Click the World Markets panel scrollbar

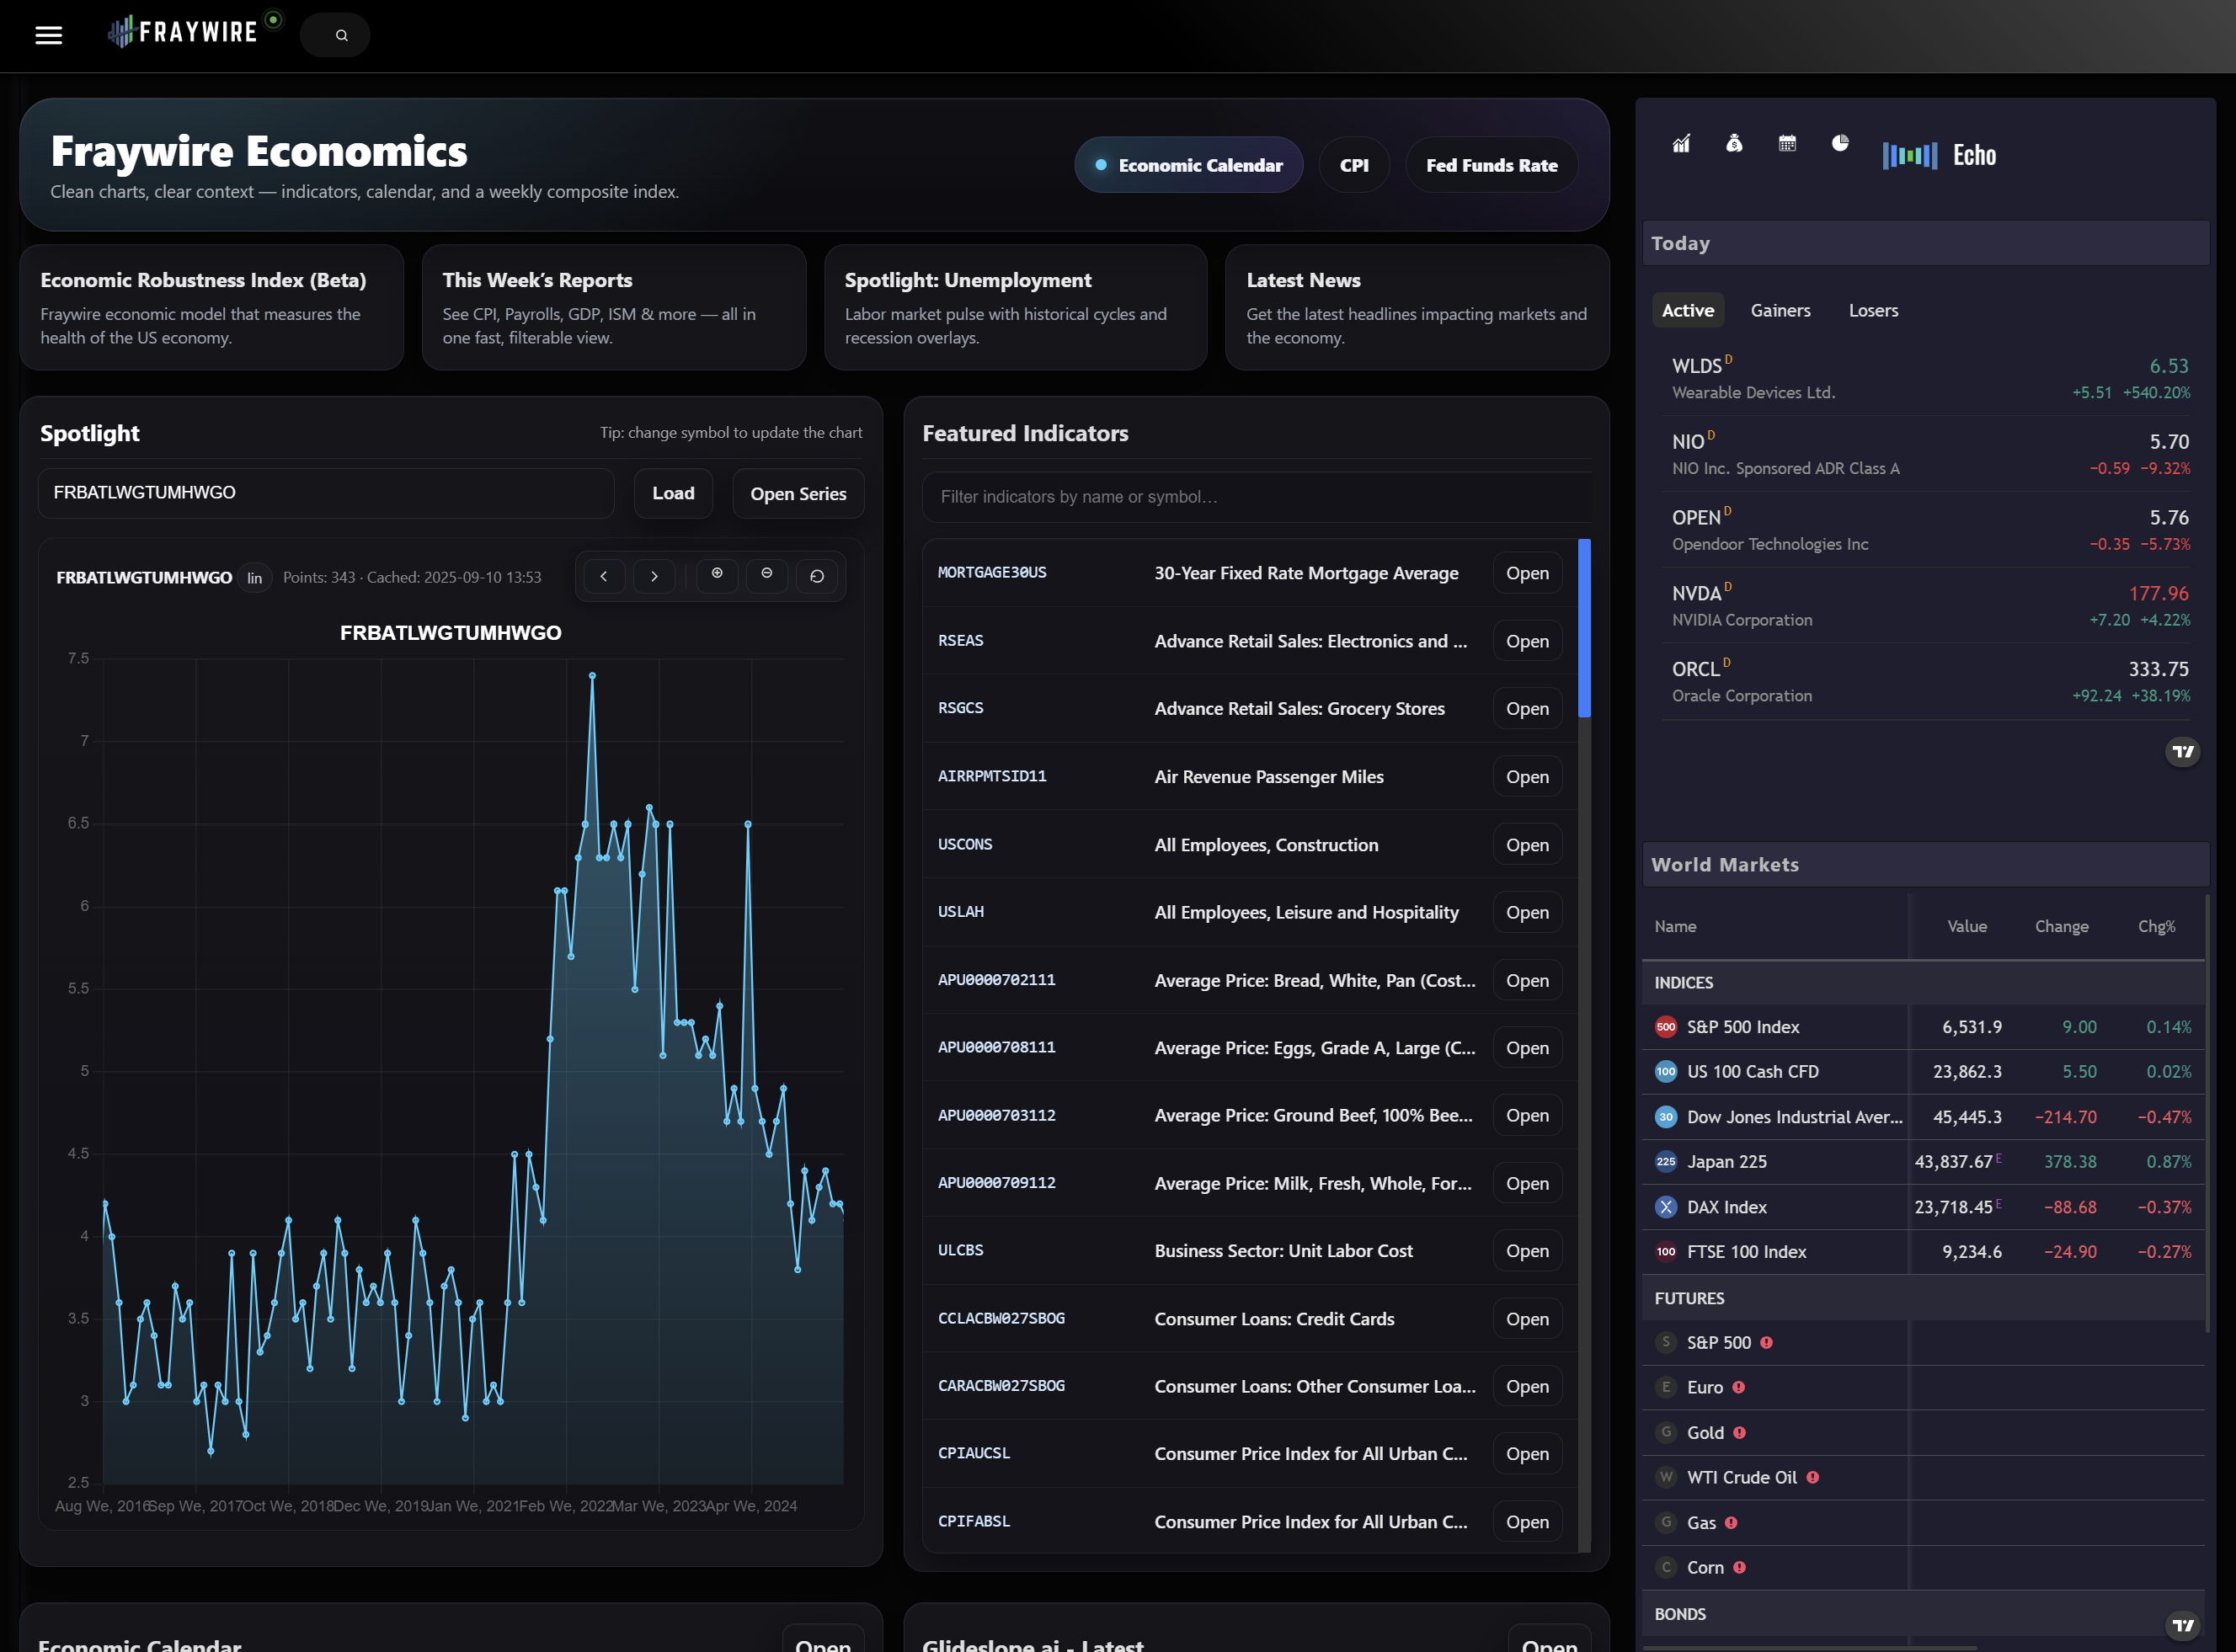pos(2207,1113)
